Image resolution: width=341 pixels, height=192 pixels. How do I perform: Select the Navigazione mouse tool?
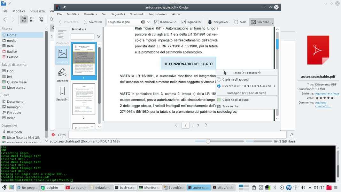click(218, 22)
